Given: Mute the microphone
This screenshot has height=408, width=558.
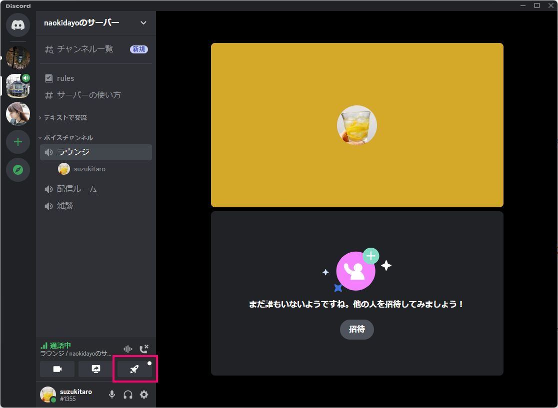Looking at the screenshot, I should point(111,395).
